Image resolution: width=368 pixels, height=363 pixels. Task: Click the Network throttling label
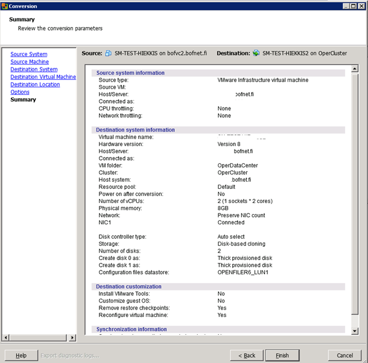(x=120, y=116)
